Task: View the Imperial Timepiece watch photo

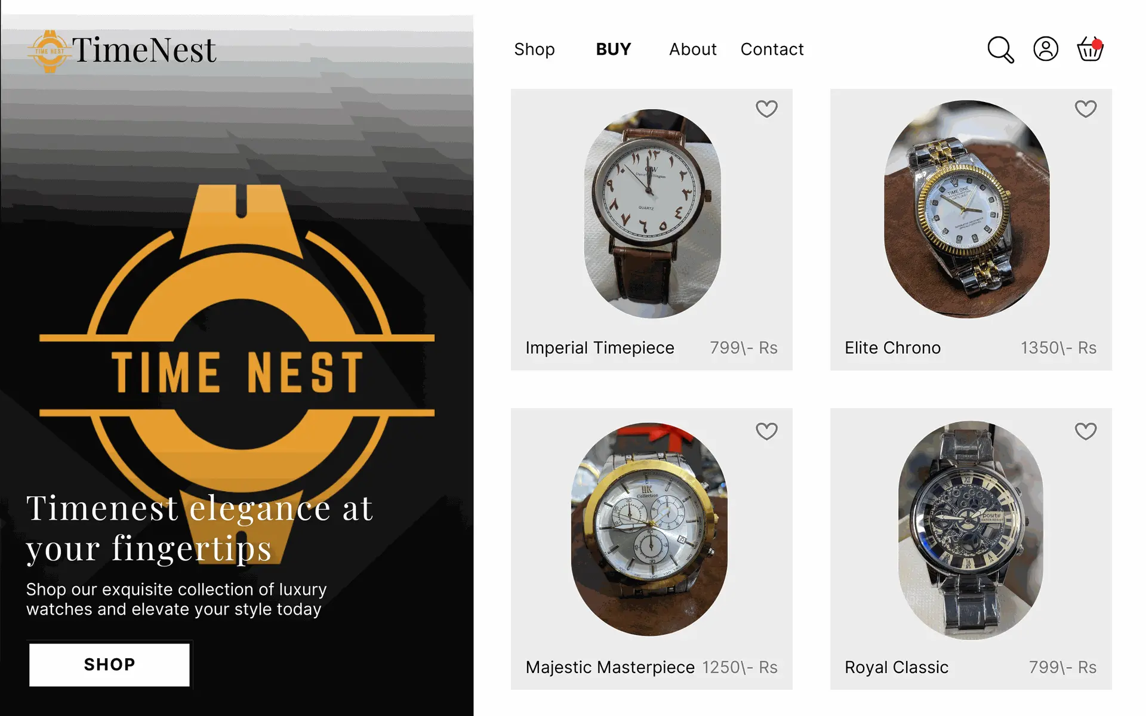Action: (652, 214)
